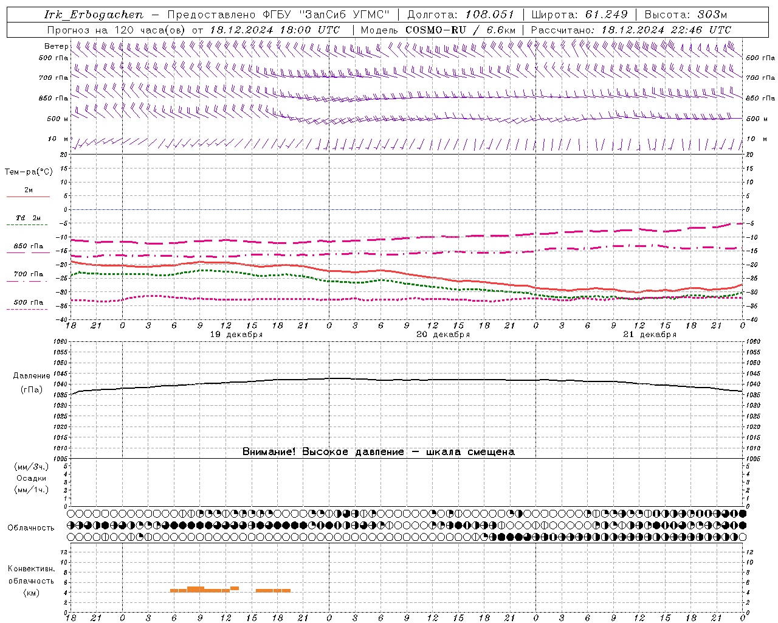Click the 850 гПа entry in temperature legend
The width and height of the screenshot is (778, 623).
[x=28, y=246]
